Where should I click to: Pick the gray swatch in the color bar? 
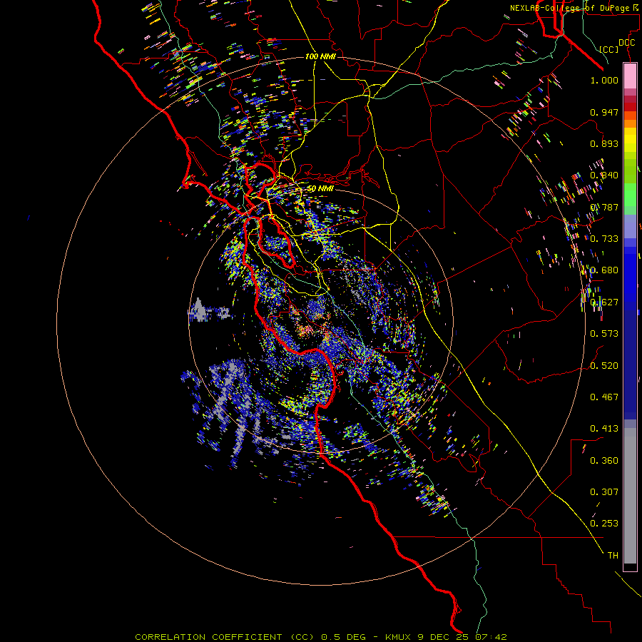click(630, 496)
